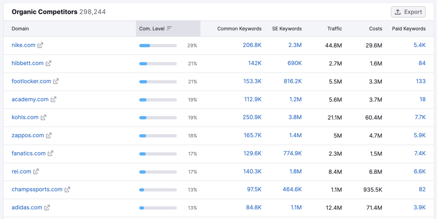The width and height of the screenshot is (437, 219).
Task: Open fanatics.com common keywords 129.6K
Action: coord(253,154)
